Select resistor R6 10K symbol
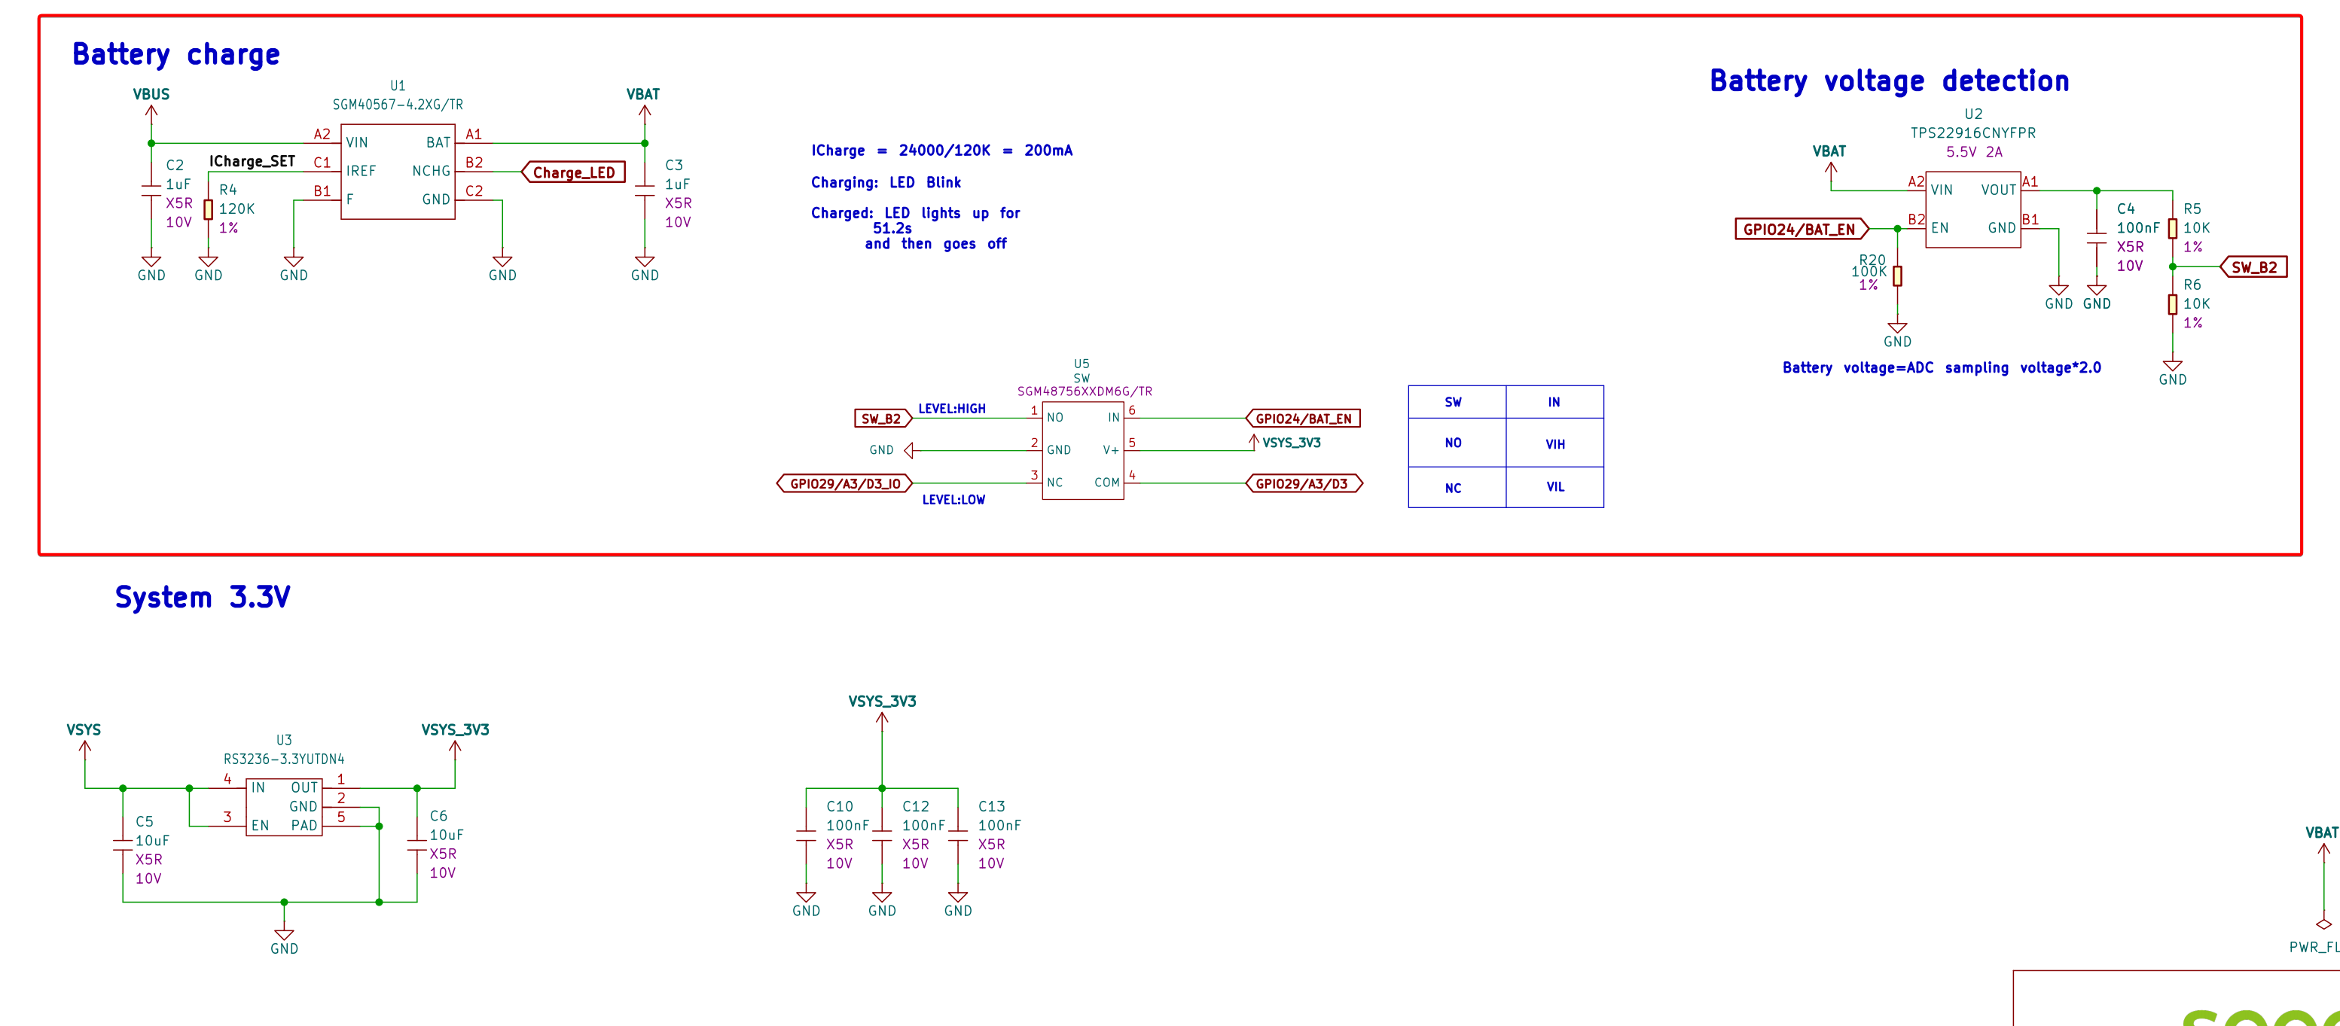 [x=2173, y=304]
